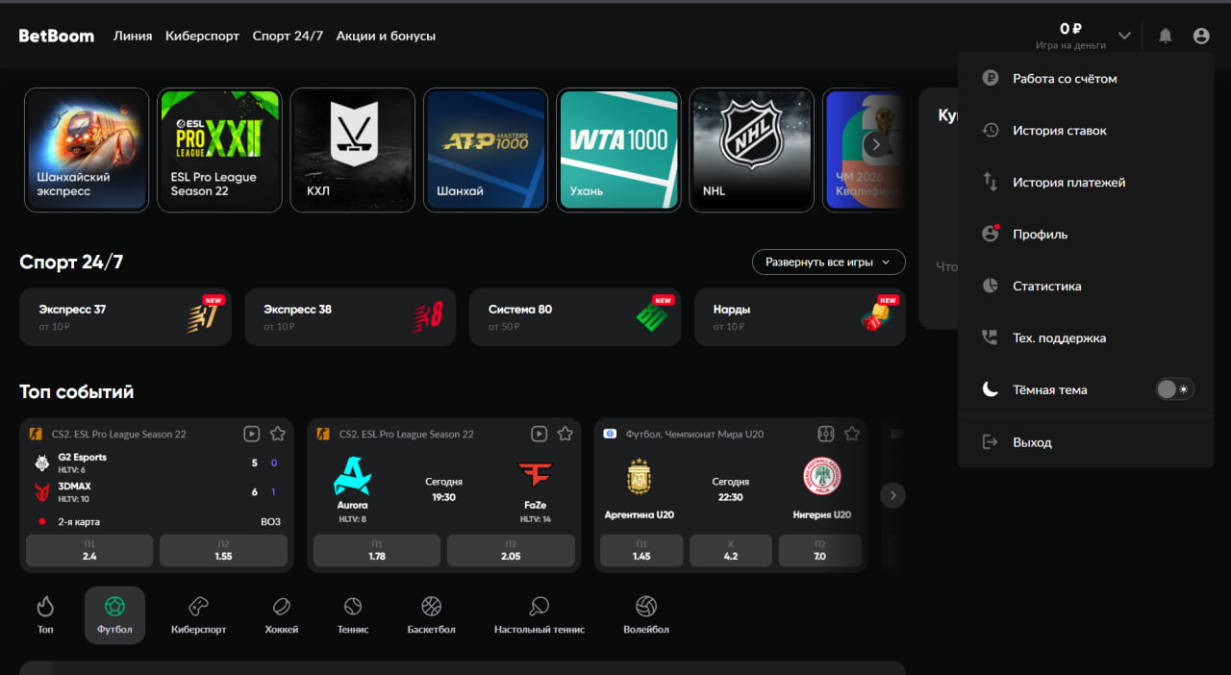Image resolution: width=1231 pixels, height=675 pixels.
Task: Bet П2 2.05 on FaZe
Action: pyautogui.click(x=511, y=551)
